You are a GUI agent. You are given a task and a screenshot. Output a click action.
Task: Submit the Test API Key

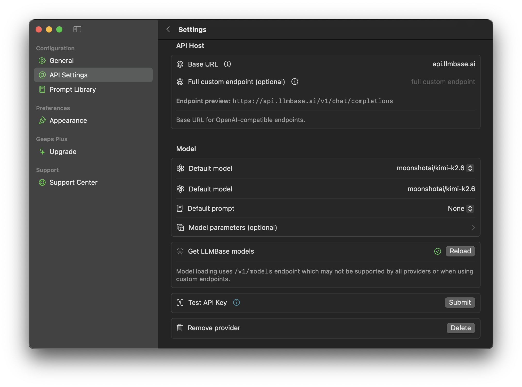click(460, 302)
